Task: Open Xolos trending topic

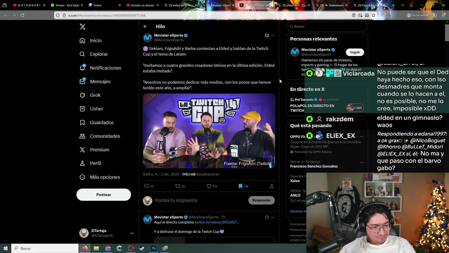Action: [x=295, y=181]
